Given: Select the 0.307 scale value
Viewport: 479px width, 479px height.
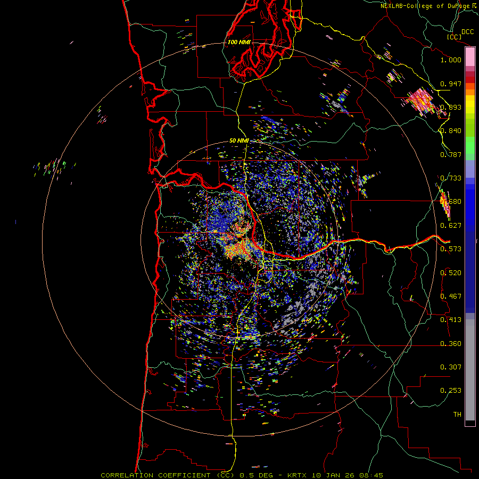Looking at the screenshot, I should pos(451,367).
